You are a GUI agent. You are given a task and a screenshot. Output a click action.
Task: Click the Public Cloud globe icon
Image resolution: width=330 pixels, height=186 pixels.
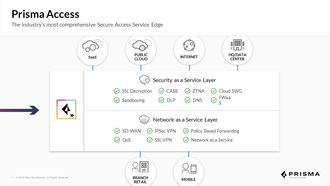tap(141, 45)
